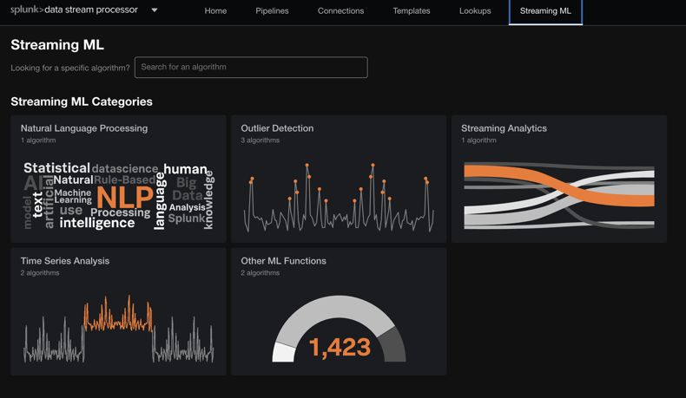The width and height of the screenshot is (686, 398).
Task: Open the Other ML Functions category title
Action: pyautogui.click(x=283, y=261)
